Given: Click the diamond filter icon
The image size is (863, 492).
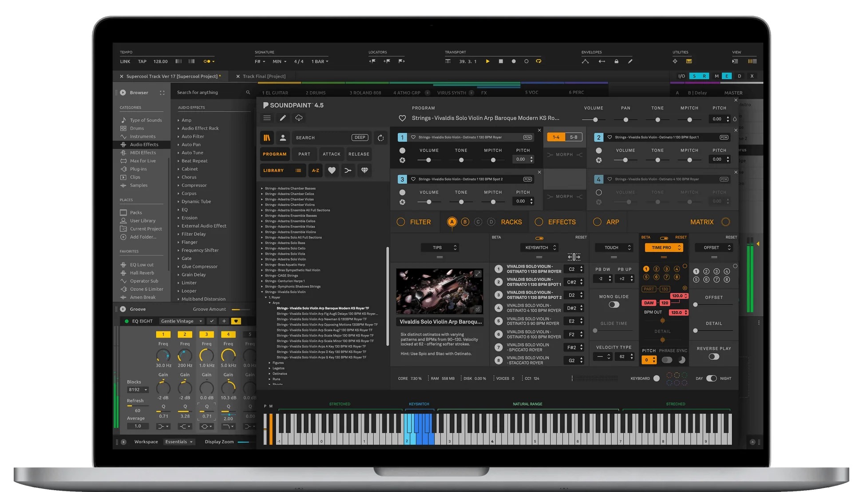Looking at the screenshot, I should tap(364, 171).
